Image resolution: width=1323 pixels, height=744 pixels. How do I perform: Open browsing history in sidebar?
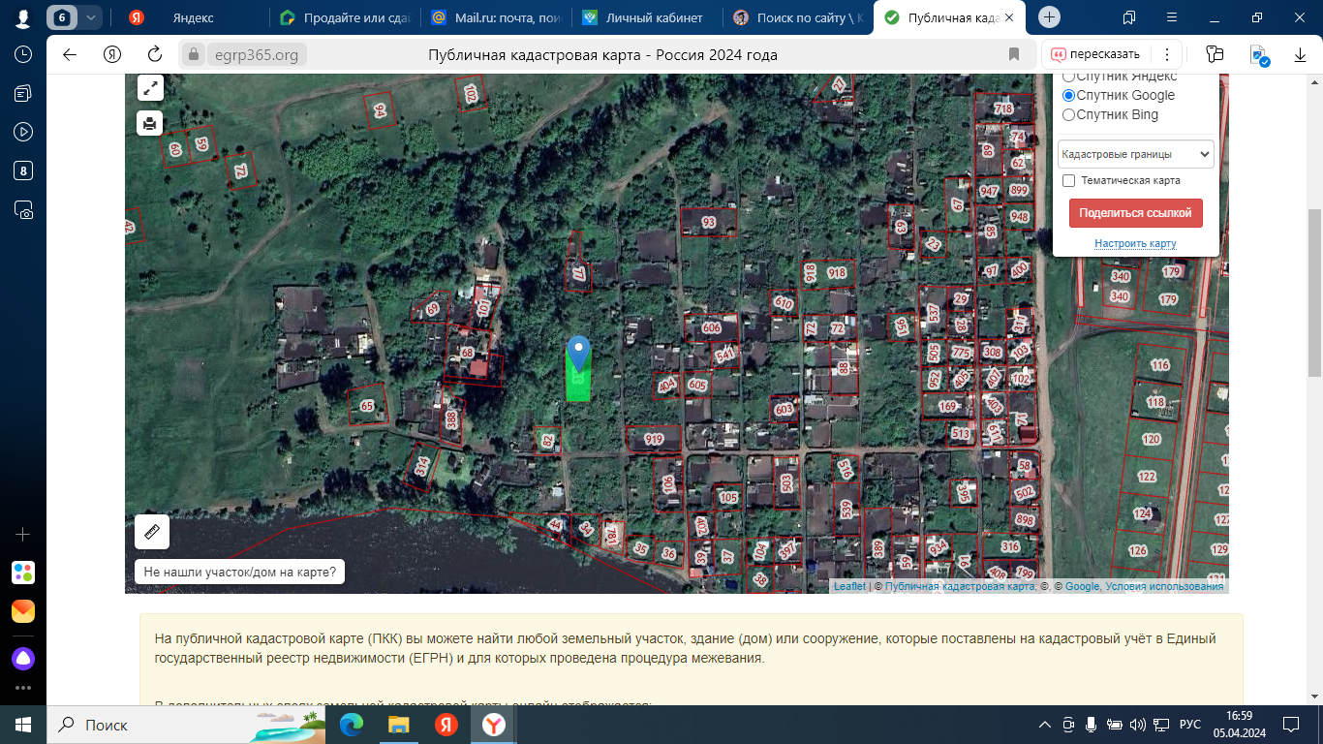click(x=23, y=54)
